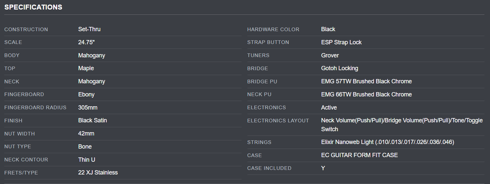Select the Gotoh Locking bridge value
The width and height of the screenshot is (490, 184).
[339, 68]
